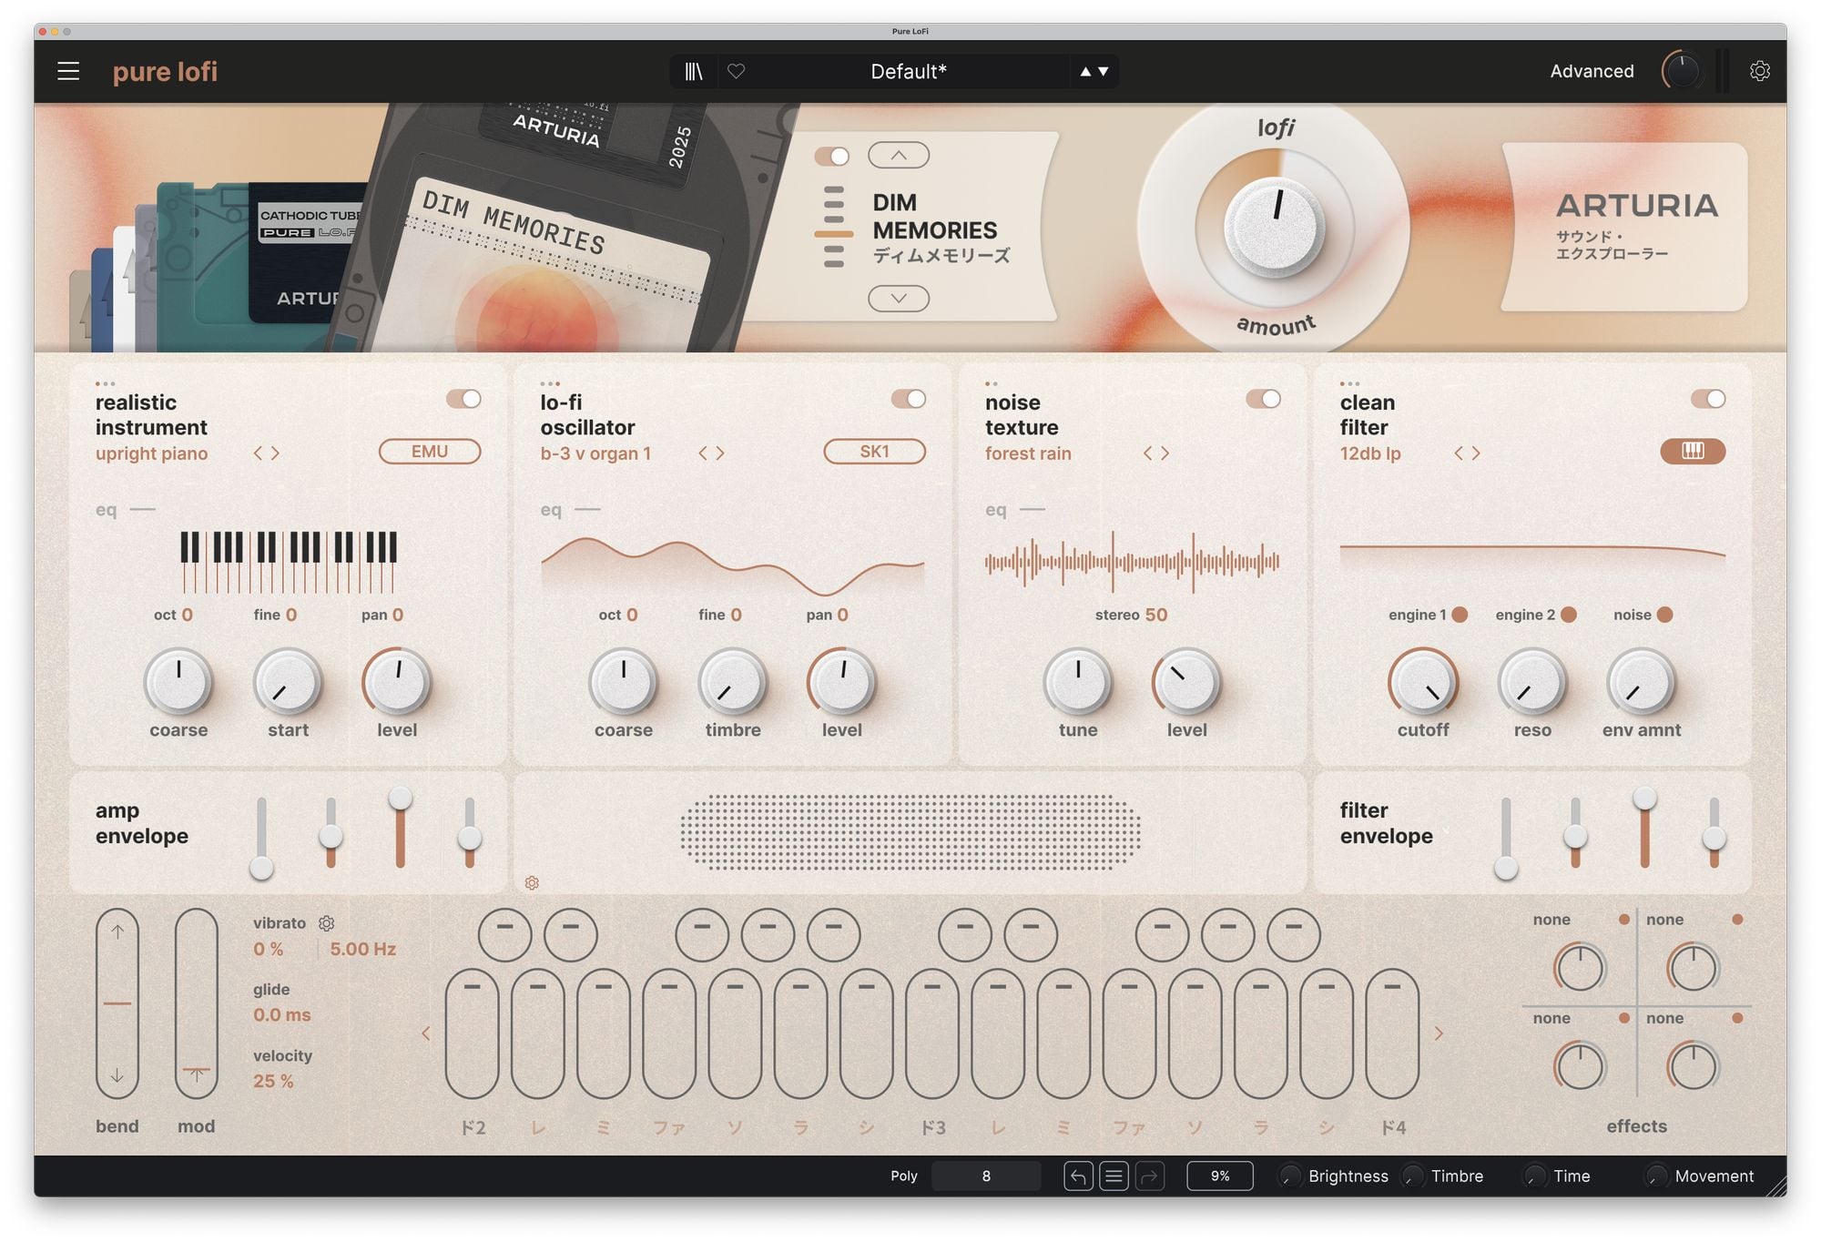Click the undo arrow in bottom bar

[x=1078, y=1176]
